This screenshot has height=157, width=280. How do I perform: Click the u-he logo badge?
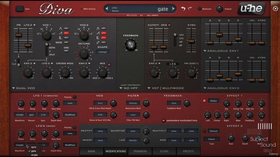pyautogui.click(x=252, y=8)
